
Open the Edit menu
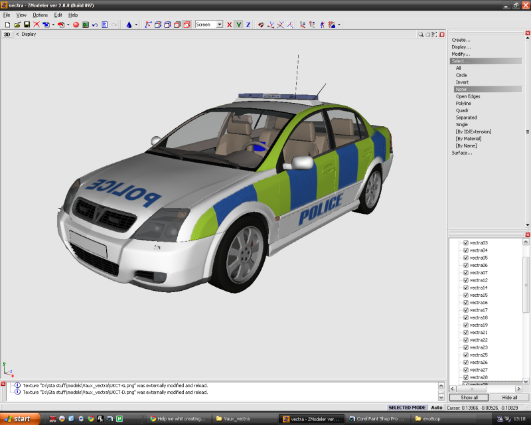click(58, 15)
